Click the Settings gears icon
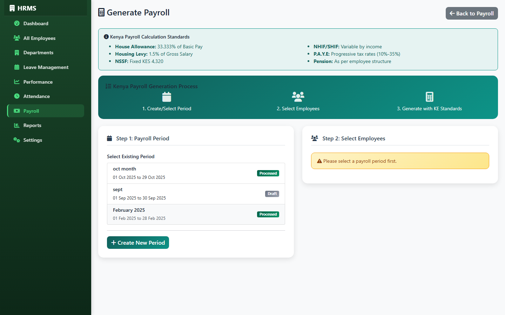 coord(16,140)
